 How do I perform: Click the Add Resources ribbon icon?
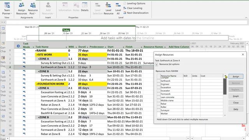coord(48,9)
